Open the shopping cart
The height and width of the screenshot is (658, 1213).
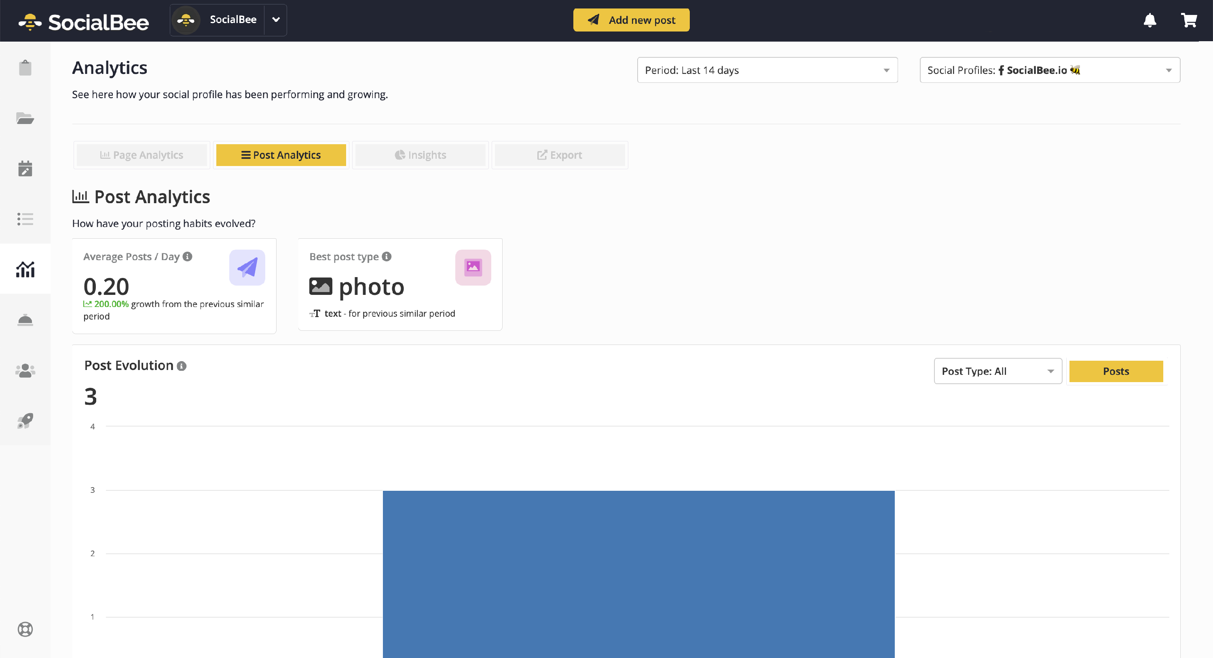click(1189, 20)
